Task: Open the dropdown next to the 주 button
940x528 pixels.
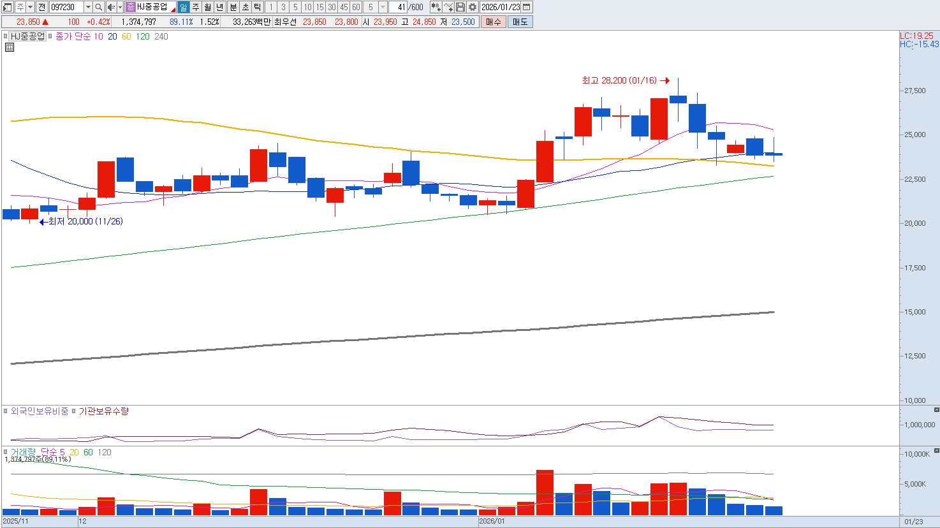Action: tap(30, 7)
